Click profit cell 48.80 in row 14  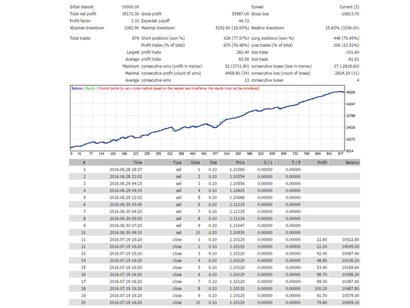point(322,261)
